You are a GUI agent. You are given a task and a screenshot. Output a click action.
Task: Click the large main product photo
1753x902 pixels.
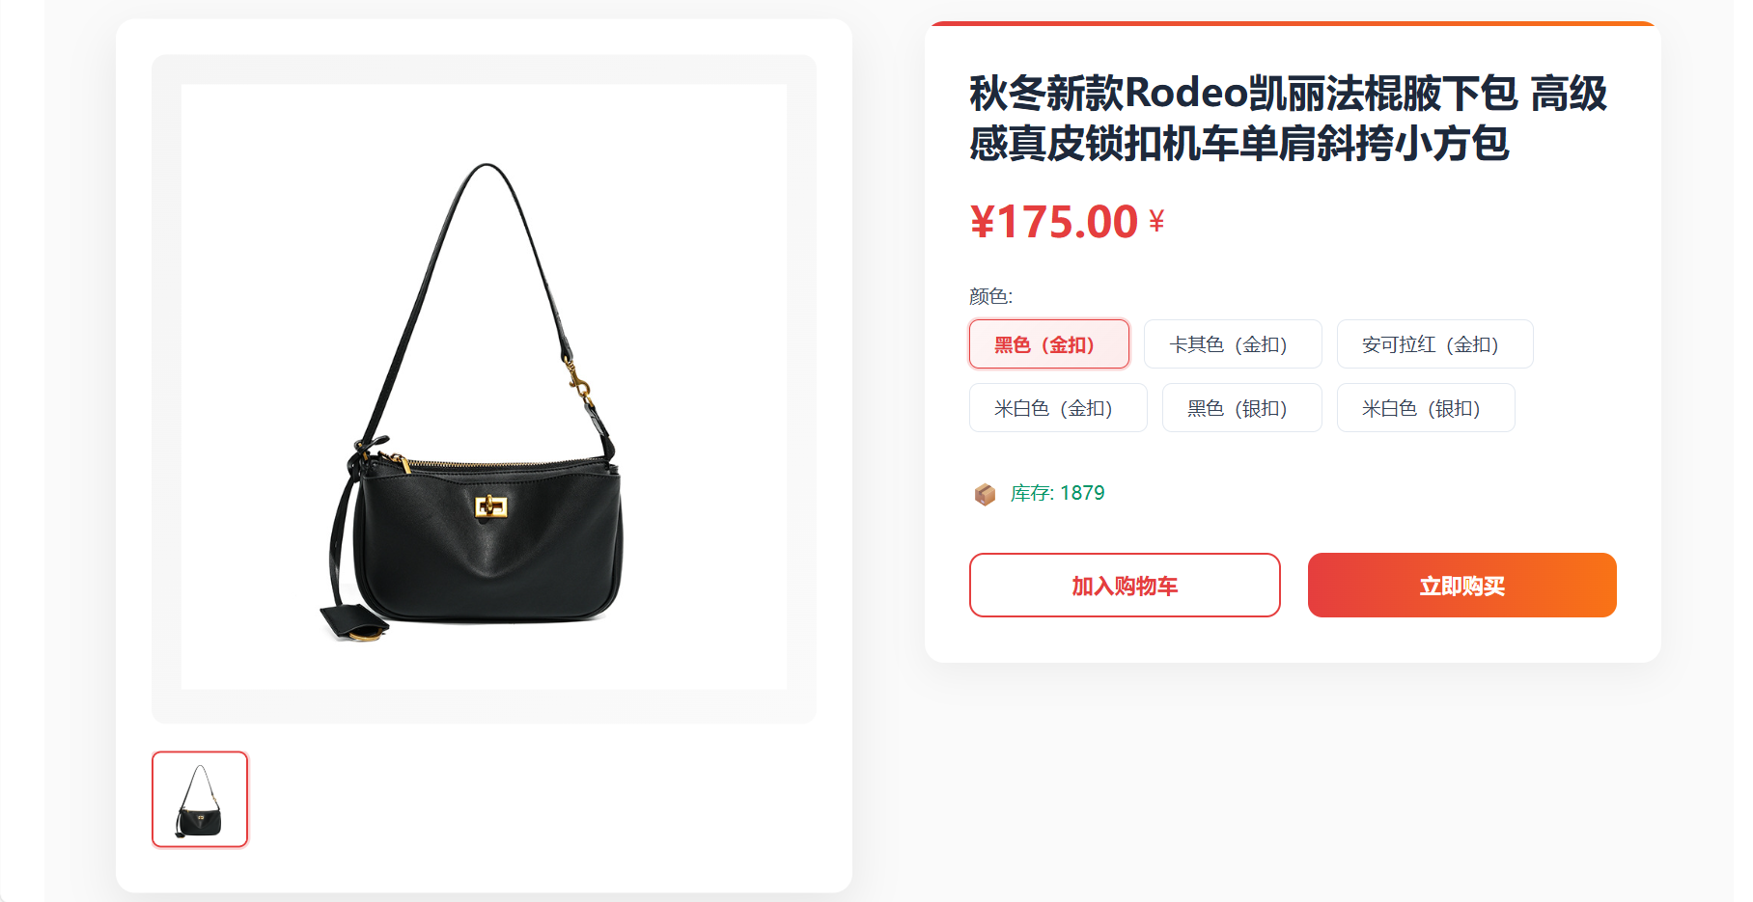point(484,387)
